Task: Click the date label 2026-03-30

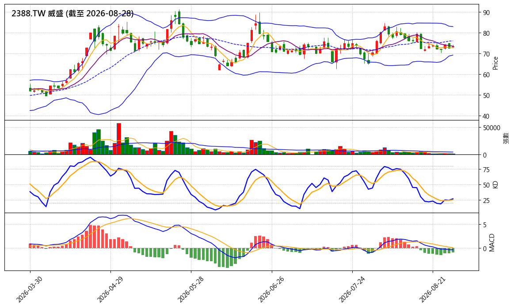Action: tap(29, 289)
